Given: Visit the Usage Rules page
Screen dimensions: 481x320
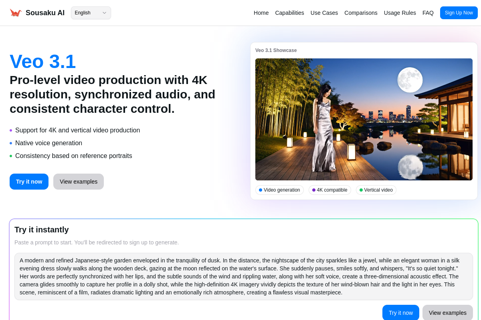Looking at the screenshot, I should point(400,13).
